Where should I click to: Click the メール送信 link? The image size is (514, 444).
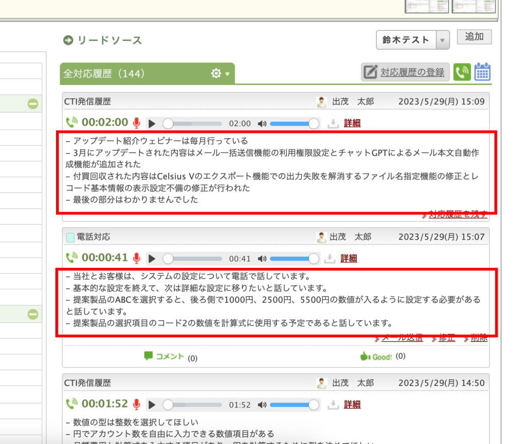[x=402, y=338]
